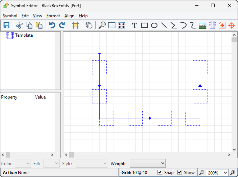This screenshot has width=238, height=177.
Task: Select the Pan hand tool
Action: coord(89,26)
